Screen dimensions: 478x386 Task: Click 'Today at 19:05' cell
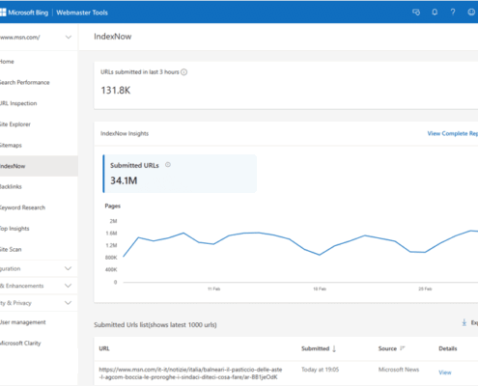[x=320, y=370]
